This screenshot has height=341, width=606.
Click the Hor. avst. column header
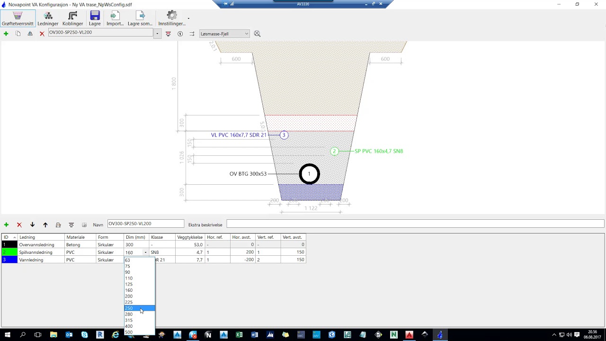243,237
